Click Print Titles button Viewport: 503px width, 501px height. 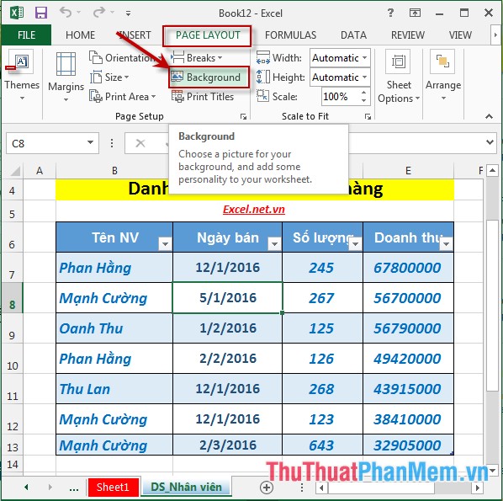[x=203, y=96]
